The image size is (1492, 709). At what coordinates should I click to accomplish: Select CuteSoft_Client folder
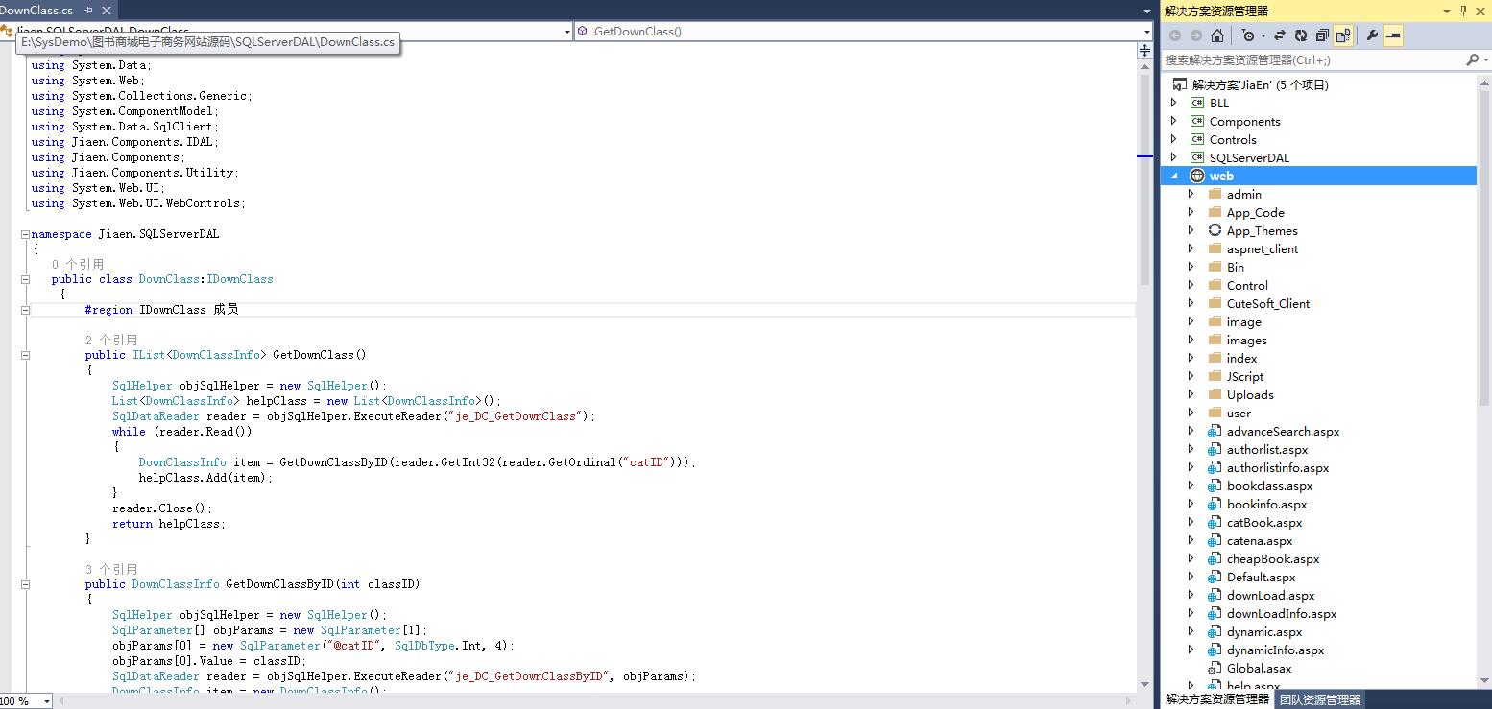click(1268, 303)
